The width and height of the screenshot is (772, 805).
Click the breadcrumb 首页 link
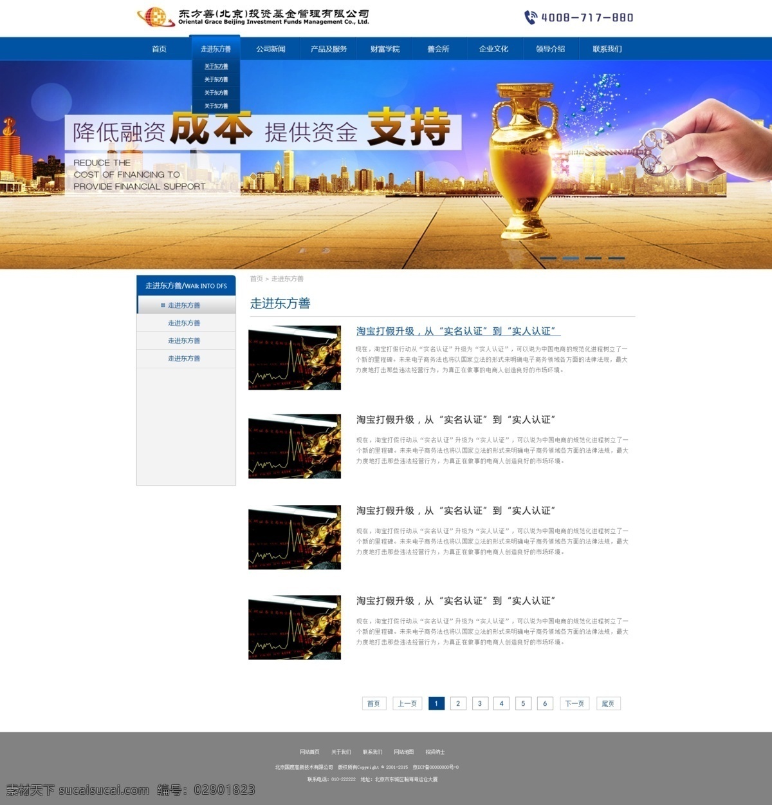tap(256, 279)
